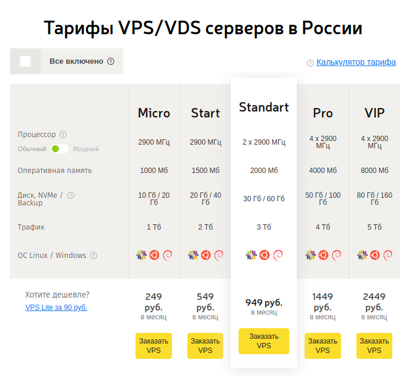Open help icon next to "Все включено"
This screenshot has width=410, height=376.
(111, 61)
